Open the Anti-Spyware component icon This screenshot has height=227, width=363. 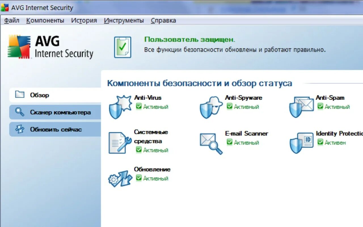211,107
